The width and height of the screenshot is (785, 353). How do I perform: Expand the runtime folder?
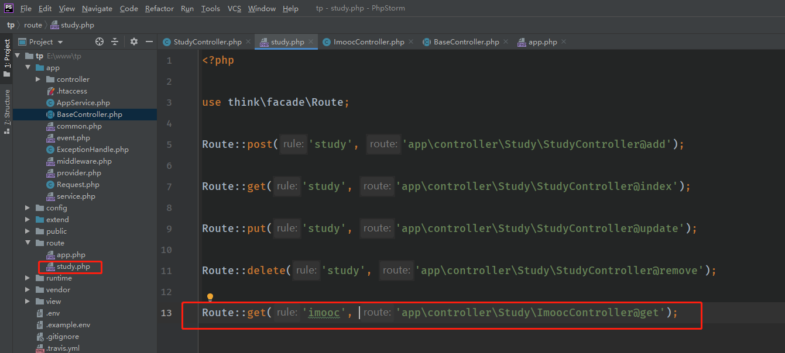tap(28, 278)
